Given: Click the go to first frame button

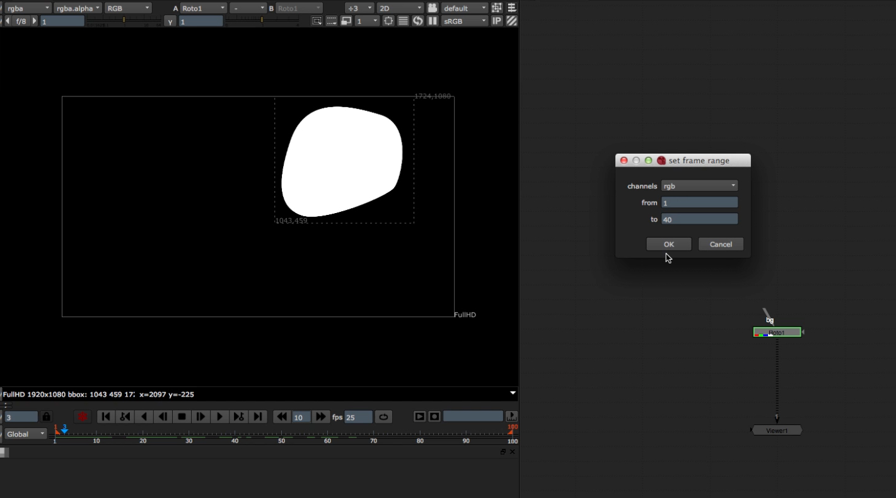Looking at the screenshot, I should point(106,417).
